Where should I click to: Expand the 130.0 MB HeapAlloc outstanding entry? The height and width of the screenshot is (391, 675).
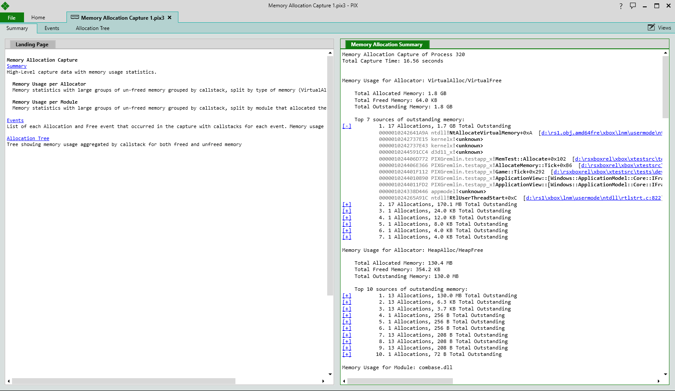(x=347, y=296)
